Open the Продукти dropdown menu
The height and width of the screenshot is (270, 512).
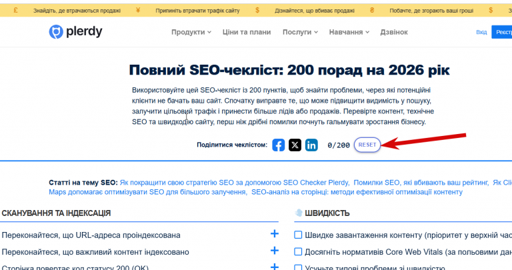coord(191,32)
